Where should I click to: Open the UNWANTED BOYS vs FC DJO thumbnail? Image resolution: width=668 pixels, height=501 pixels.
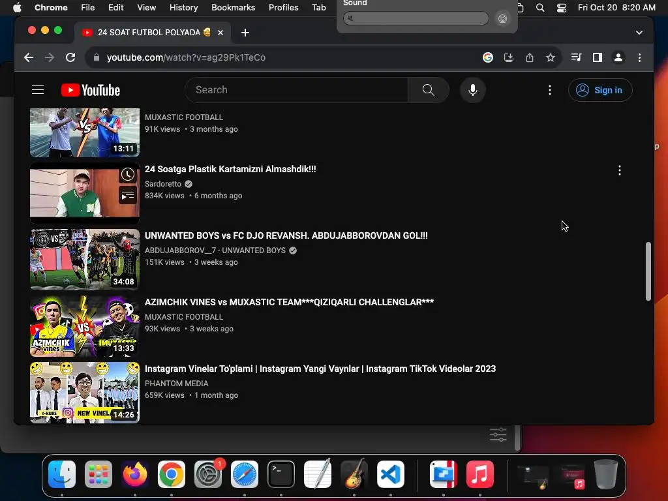click(x=85, y=260)
